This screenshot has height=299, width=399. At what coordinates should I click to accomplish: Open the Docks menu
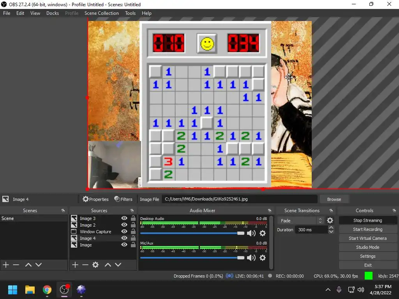point(53,13)
